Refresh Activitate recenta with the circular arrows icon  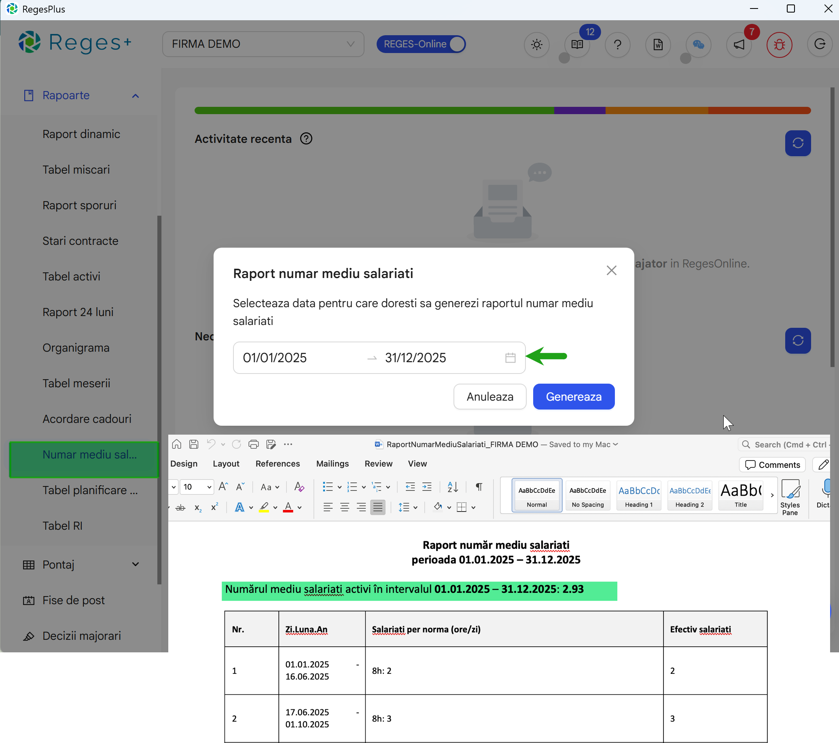798,143
